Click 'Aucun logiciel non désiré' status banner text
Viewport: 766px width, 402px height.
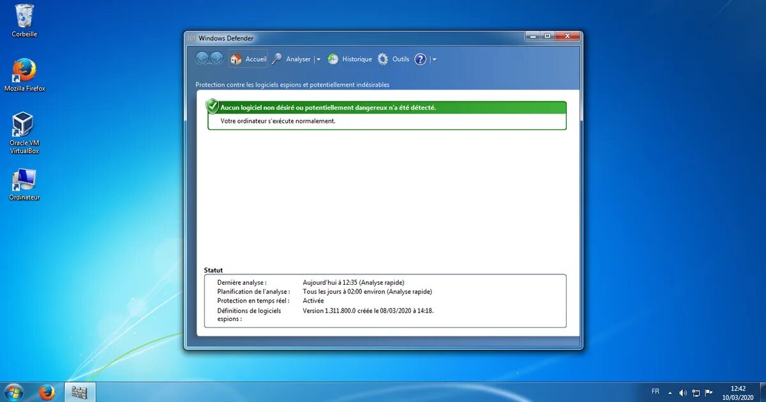[x=328, y=108]
